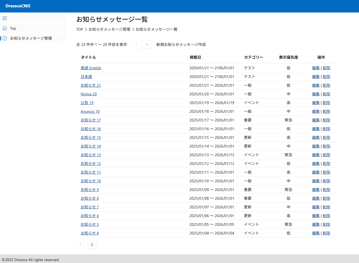This screenshot has width=359, height=263.
Task: Open the 英語 English message
Action: 91,68
